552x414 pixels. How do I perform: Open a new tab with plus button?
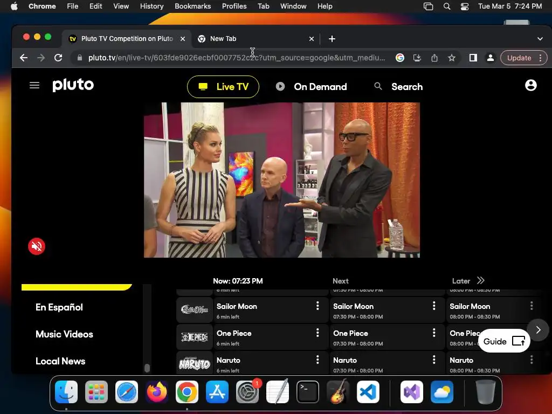tap(332, 39)
